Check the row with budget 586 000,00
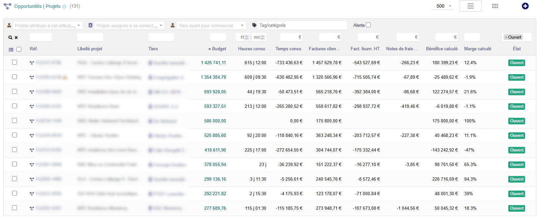The image size is (538, 217). (15, 120)
